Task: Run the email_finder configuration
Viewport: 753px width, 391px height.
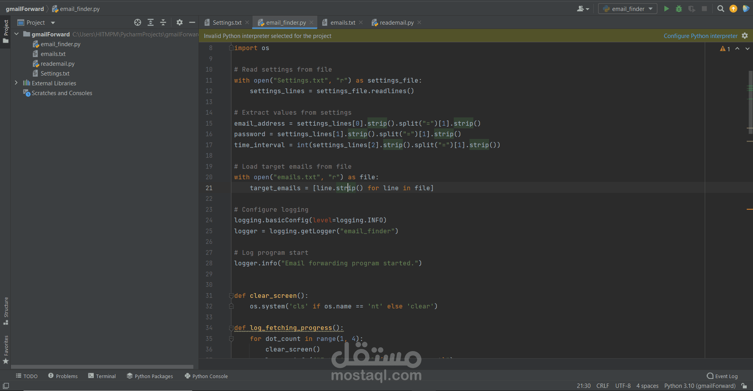Action: [x=666, y=9]
